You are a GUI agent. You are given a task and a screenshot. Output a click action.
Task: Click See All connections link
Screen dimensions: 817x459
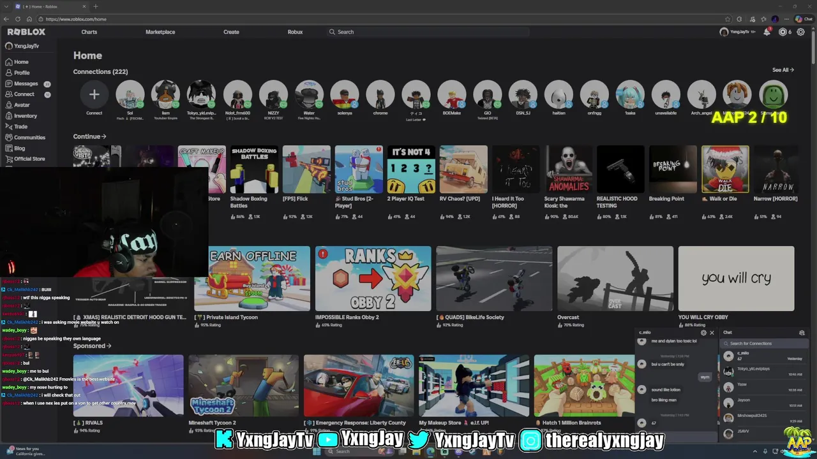783,70
